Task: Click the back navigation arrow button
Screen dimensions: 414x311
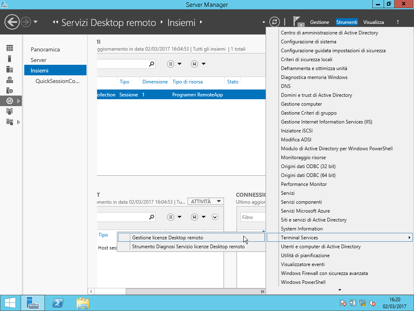Action: click(12, 22)
